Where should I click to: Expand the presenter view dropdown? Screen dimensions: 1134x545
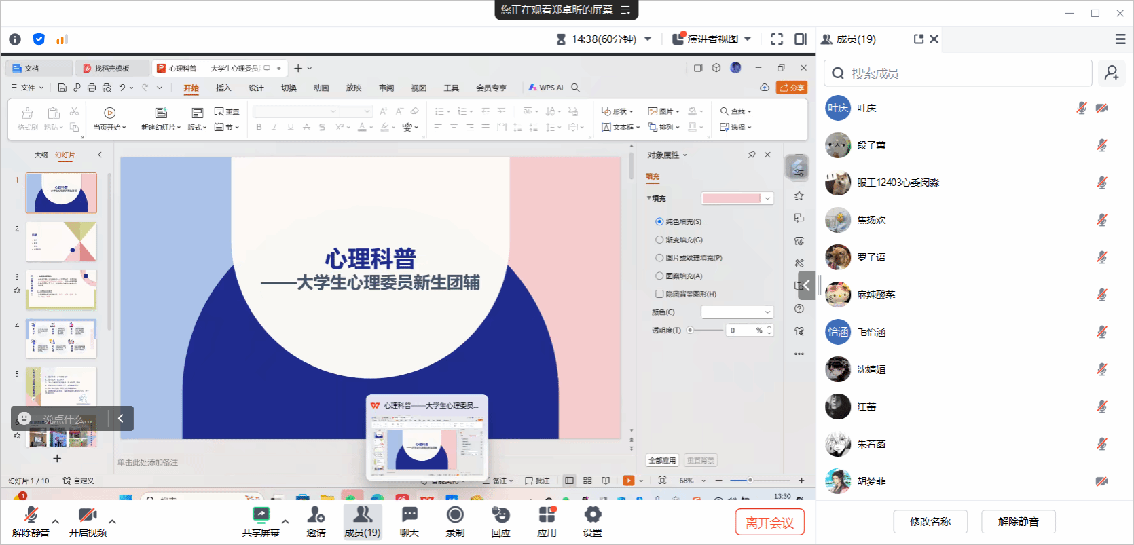pos(748,39)
